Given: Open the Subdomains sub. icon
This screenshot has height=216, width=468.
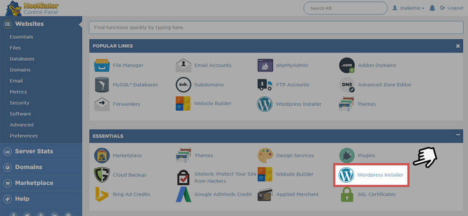Looking at the screenshot, I should (x=183, y=85).
